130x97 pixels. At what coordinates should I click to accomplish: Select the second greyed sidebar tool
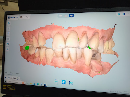click(8, 28)
